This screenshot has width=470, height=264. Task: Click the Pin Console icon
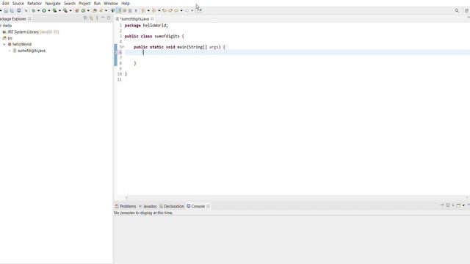(x=442, y=205)
